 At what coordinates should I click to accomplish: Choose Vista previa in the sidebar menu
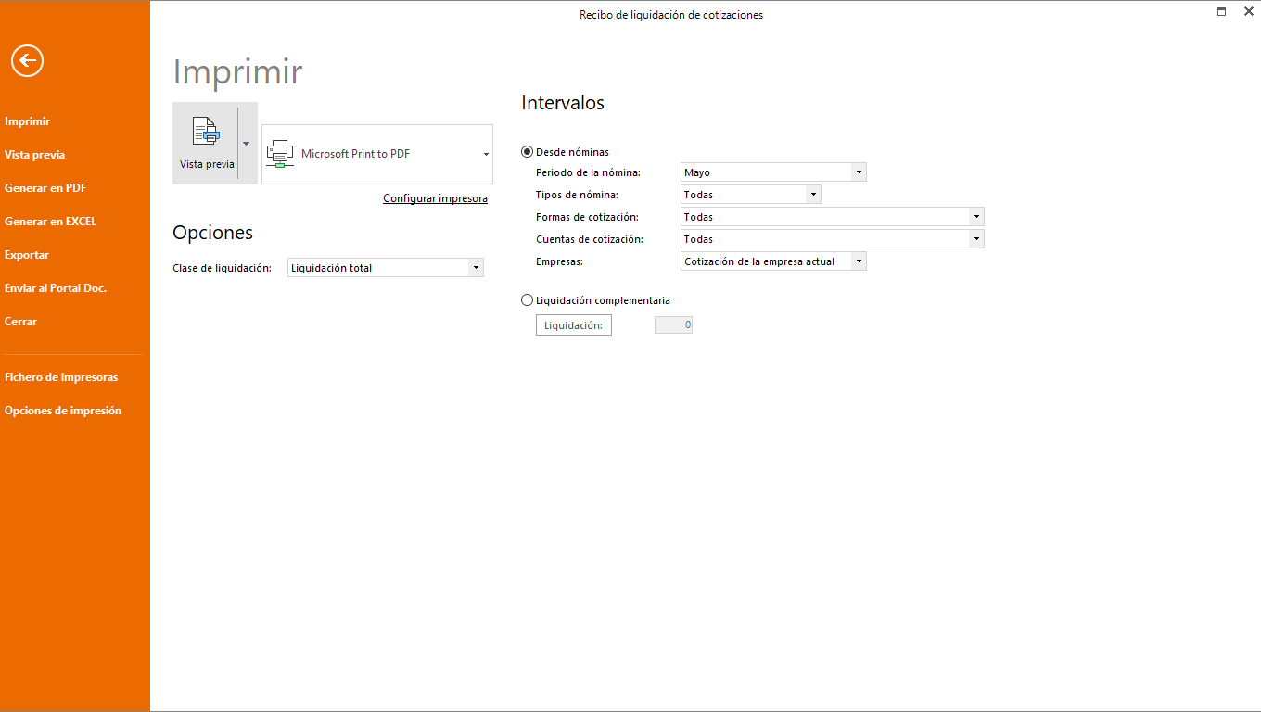click(35, 155)
